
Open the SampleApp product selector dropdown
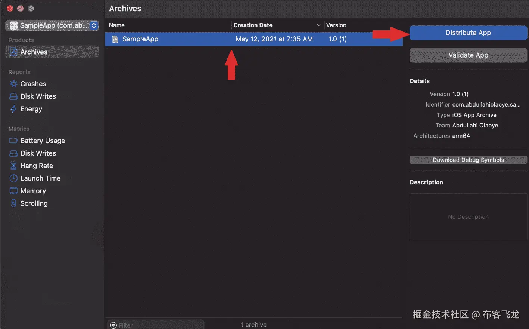coord(52,25)
